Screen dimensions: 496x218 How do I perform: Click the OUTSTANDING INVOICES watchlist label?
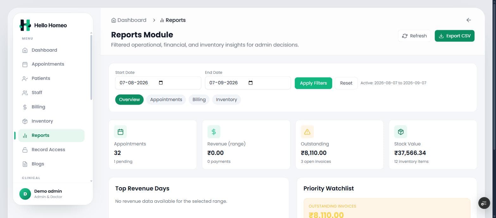(332, 206)
